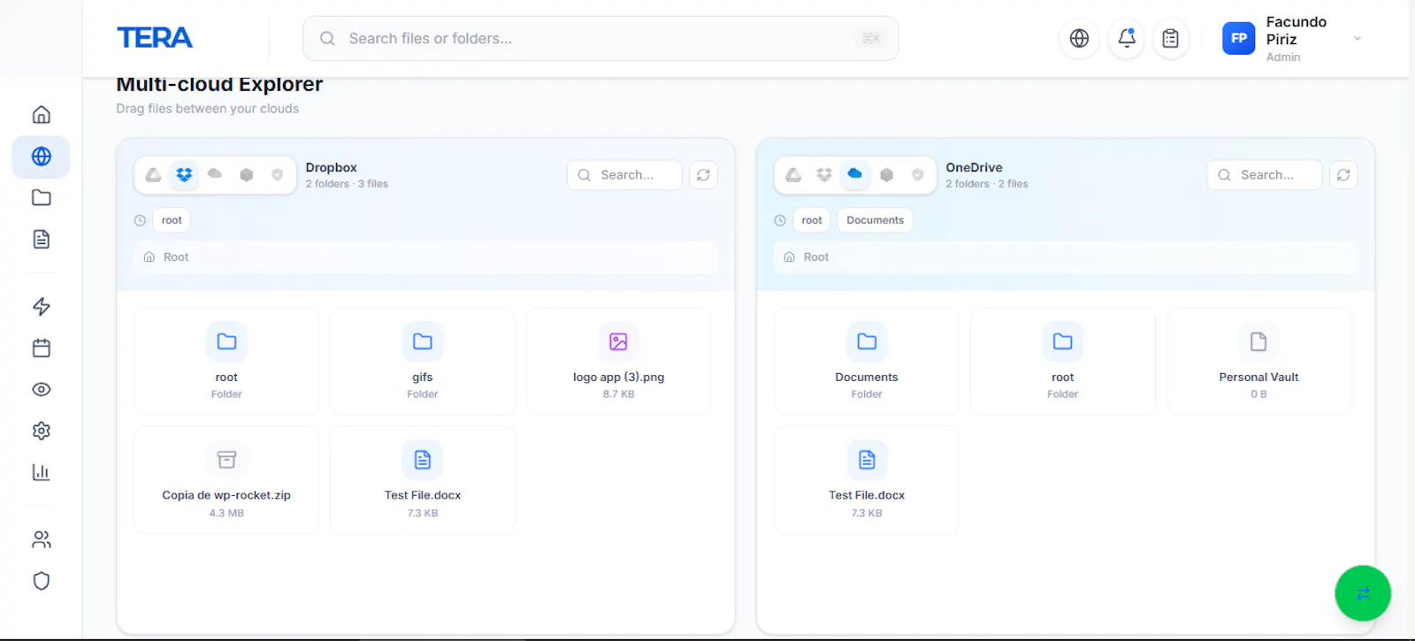Open the document icon in left sidebar
Screen dimensions: 1415x641
pos(41,240)
